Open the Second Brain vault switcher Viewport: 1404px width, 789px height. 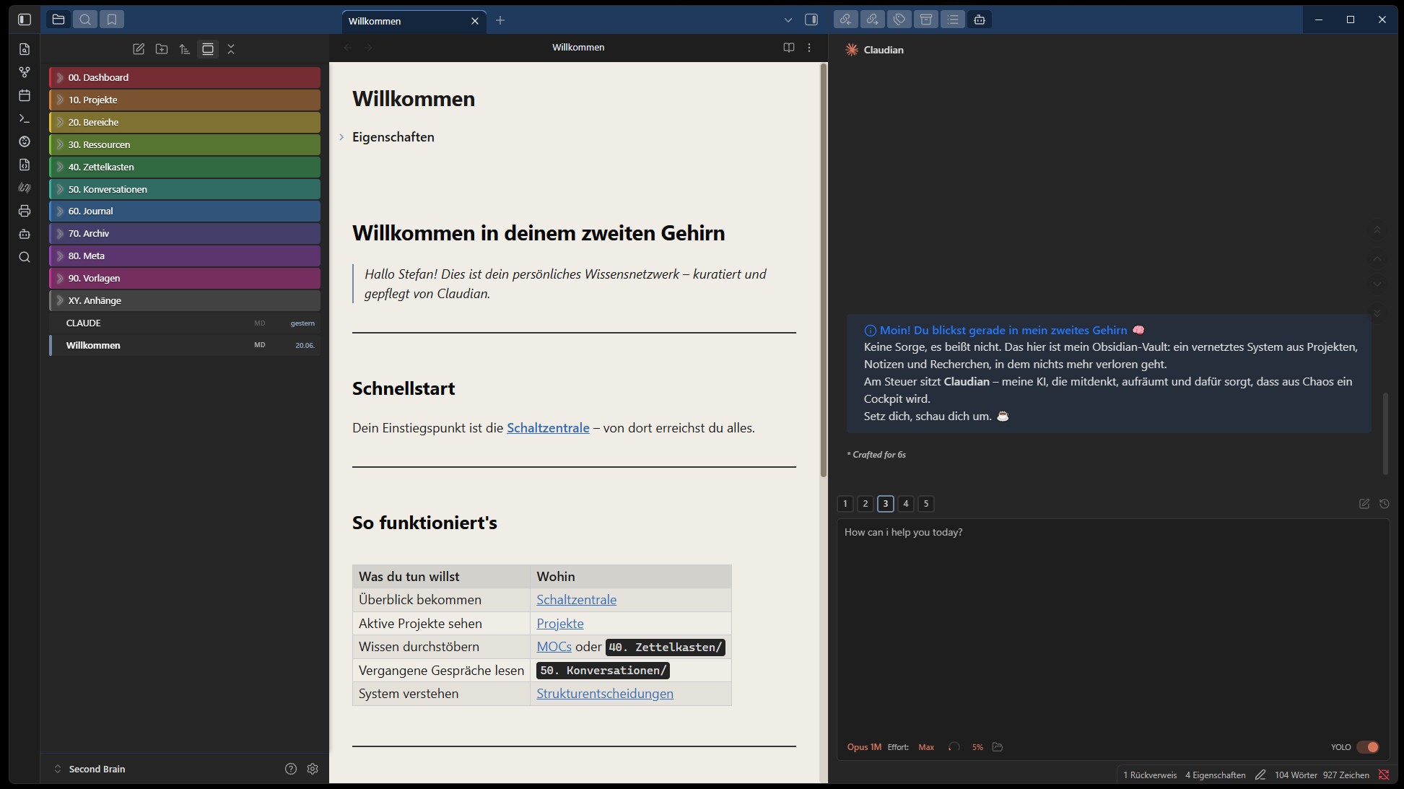(90, 769)
